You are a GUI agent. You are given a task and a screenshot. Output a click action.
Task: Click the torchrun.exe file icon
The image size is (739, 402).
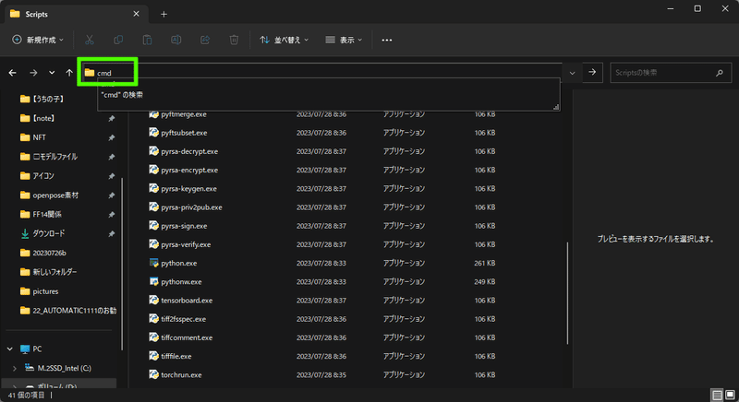(x=153, y=374)
